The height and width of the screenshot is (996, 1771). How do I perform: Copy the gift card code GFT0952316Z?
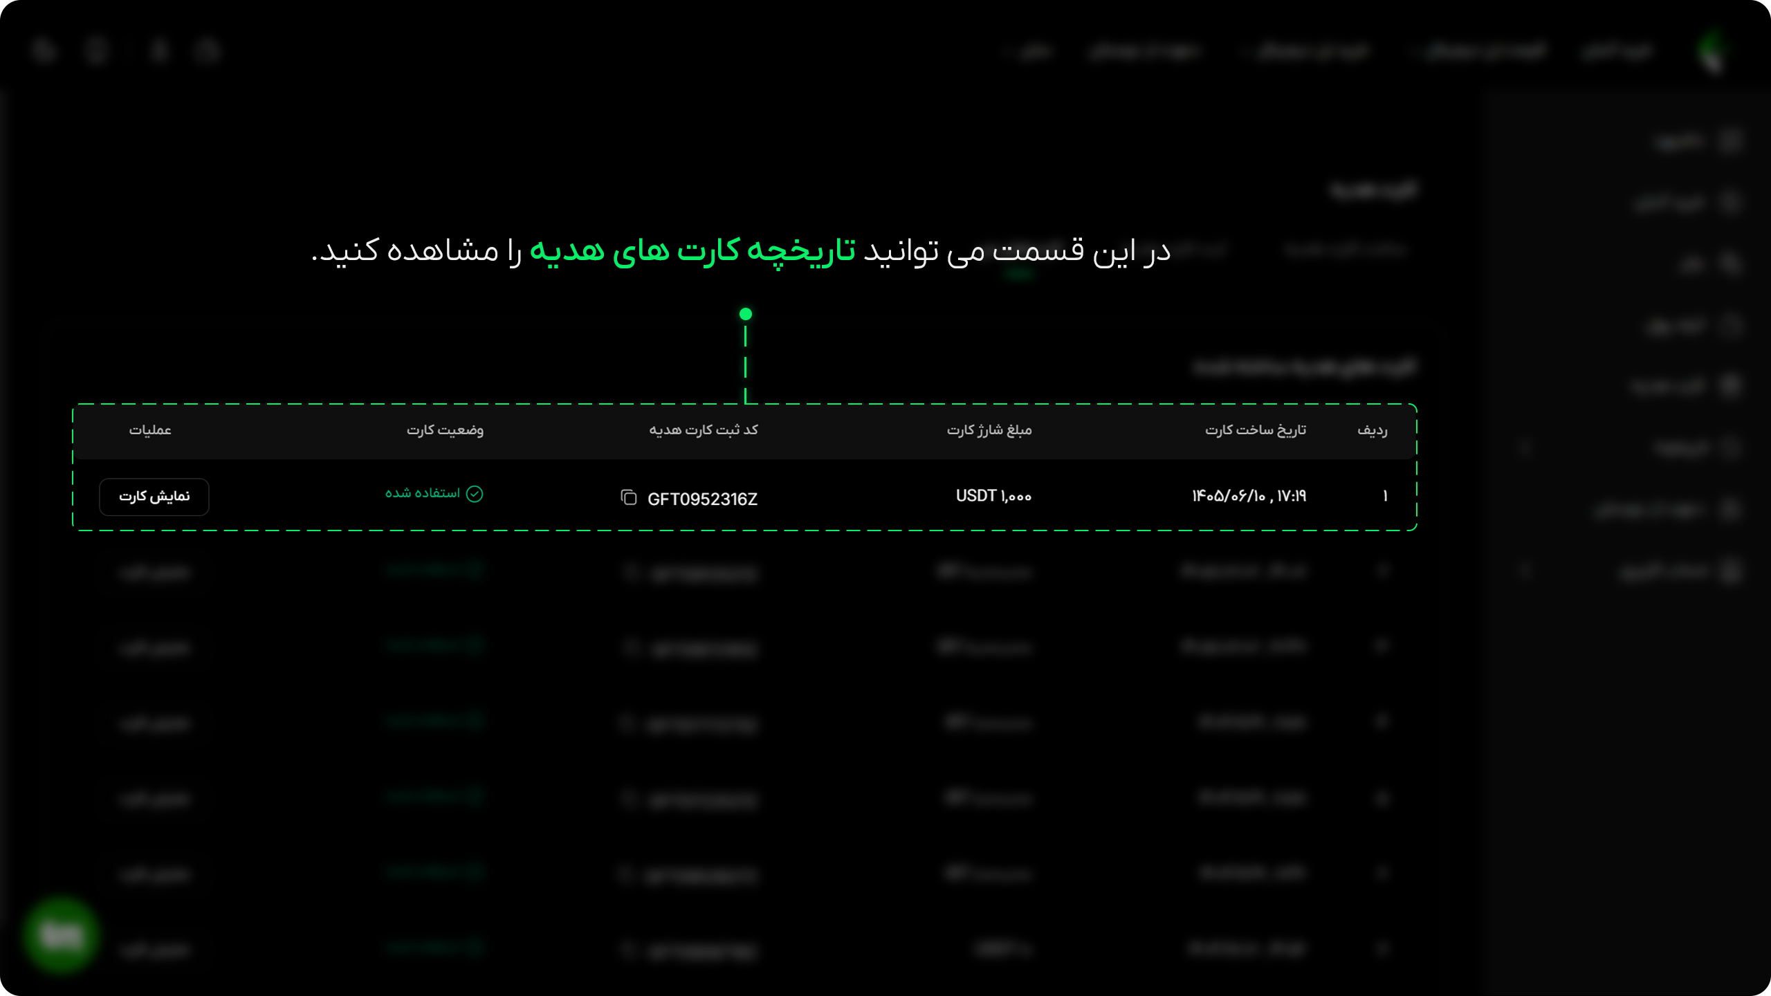[x=629, y=497]
